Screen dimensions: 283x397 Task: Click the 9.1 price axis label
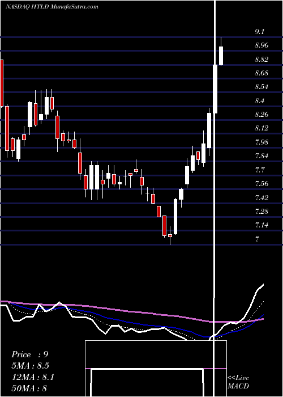[x=260, y=32]
